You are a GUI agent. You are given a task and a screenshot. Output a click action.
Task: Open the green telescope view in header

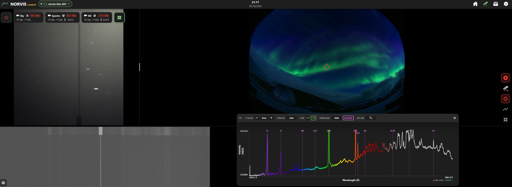click(485, 4)
